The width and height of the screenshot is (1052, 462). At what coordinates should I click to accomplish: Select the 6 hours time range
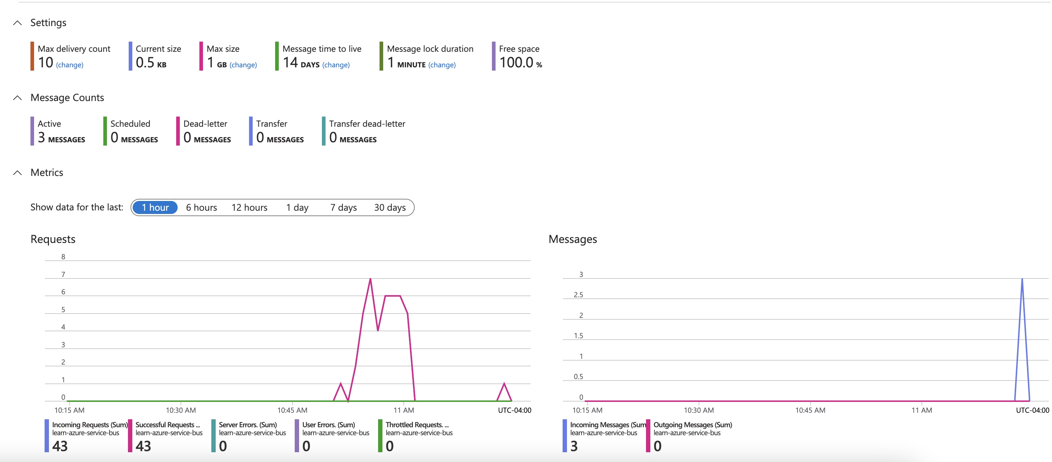coord(201,207)
